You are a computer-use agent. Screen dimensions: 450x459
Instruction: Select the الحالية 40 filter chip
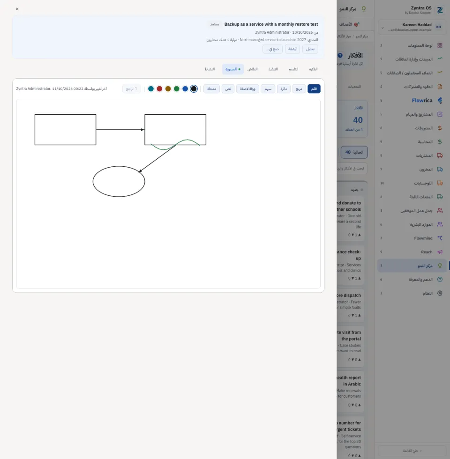point(354,152)
